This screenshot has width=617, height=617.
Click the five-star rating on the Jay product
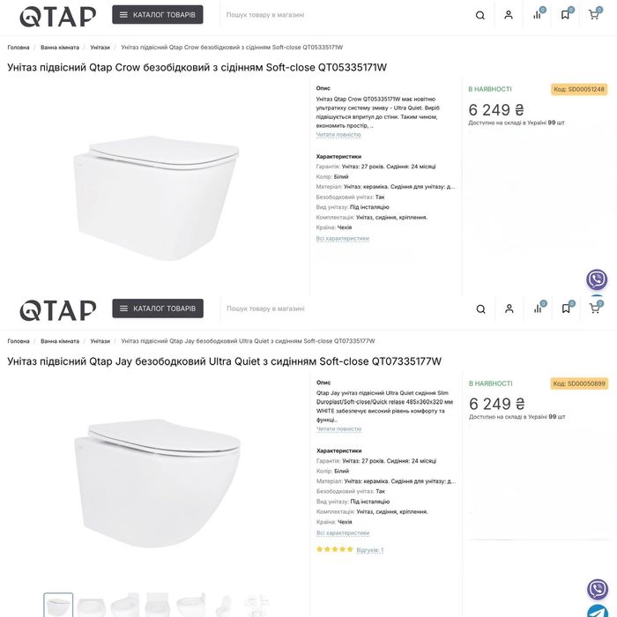[334, 549]
